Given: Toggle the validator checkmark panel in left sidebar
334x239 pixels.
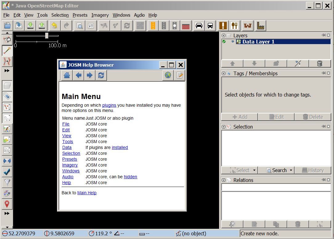Looking at the screenshot, I should point(7,171).
